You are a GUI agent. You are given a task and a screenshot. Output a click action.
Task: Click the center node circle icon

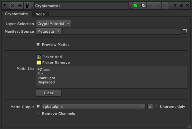[x=13, y=5]
